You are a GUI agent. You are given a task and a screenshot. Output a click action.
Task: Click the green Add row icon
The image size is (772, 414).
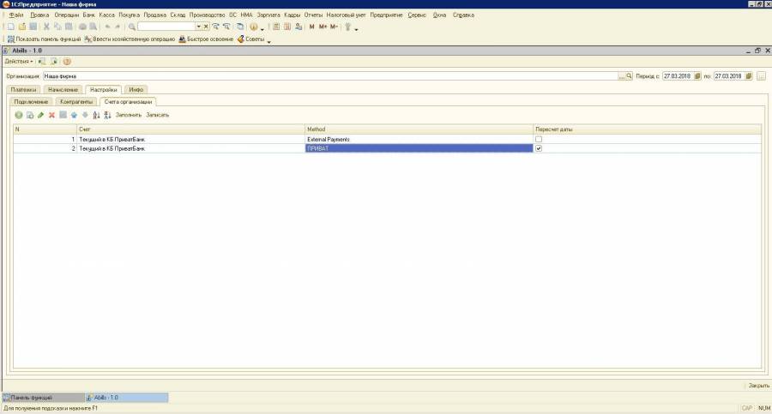[x=19, y=115]
